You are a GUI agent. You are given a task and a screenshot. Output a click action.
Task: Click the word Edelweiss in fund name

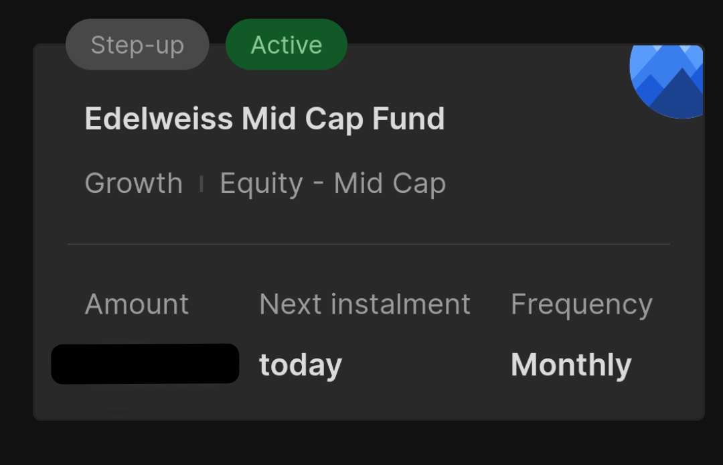[x=159, y=119]
